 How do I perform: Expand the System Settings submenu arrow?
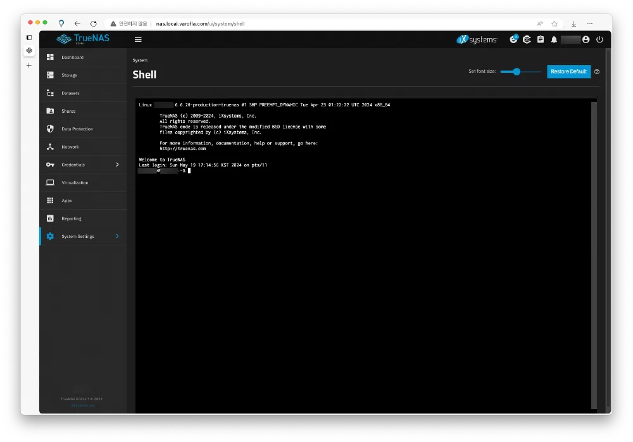point(117,236)
